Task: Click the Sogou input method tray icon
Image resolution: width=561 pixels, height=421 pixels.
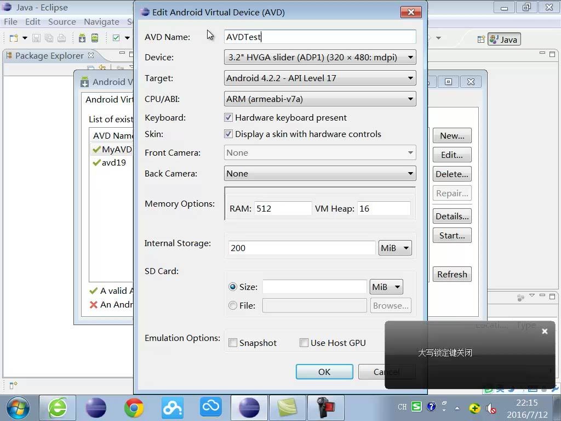Action: (416, 407)
